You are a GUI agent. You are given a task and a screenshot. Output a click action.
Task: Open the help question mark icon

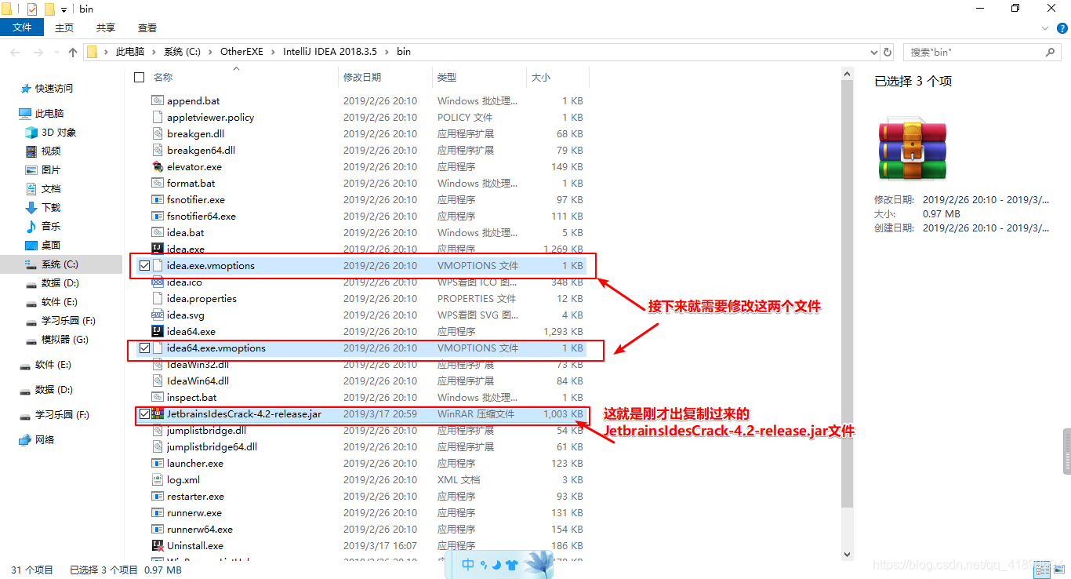point(1062,28)
